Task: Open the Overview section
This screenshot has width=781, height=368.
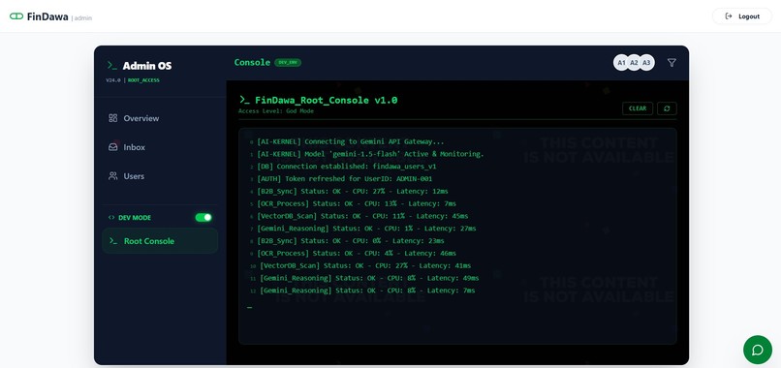Action: click(160, 118)
